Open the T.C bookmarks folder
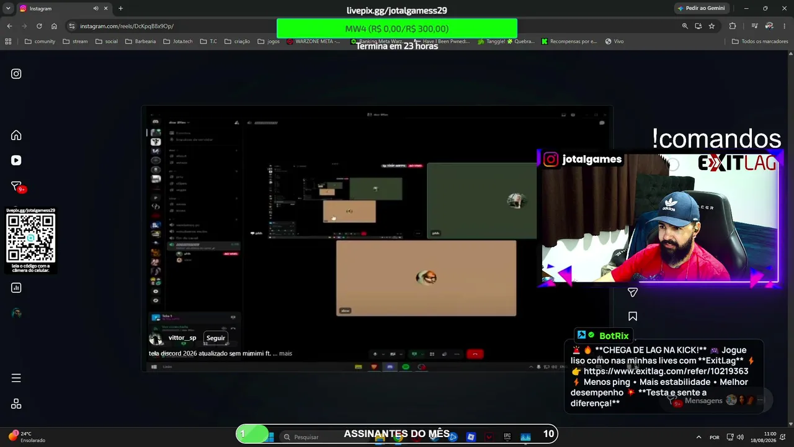Viewport: 794px width, 447px height. click(x=208, y=42)
